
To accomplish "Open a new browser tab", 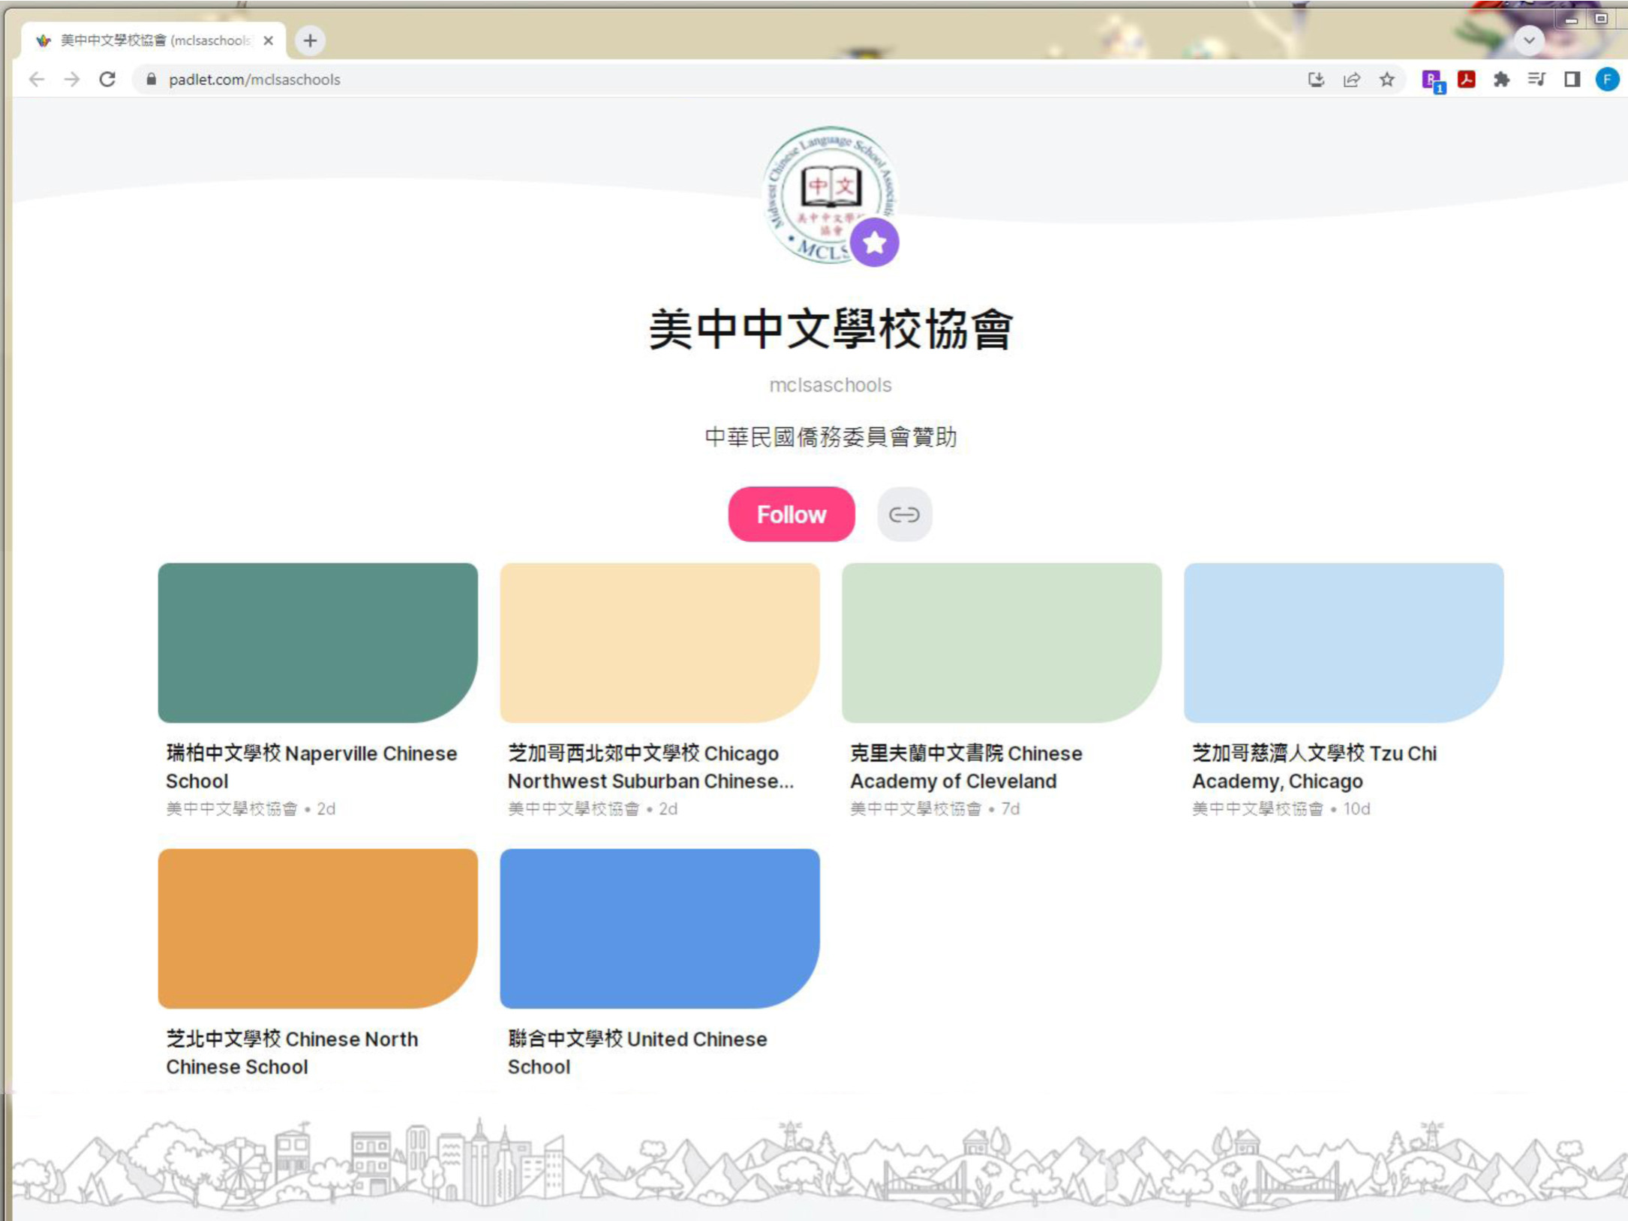I will [x=310, y=40].
